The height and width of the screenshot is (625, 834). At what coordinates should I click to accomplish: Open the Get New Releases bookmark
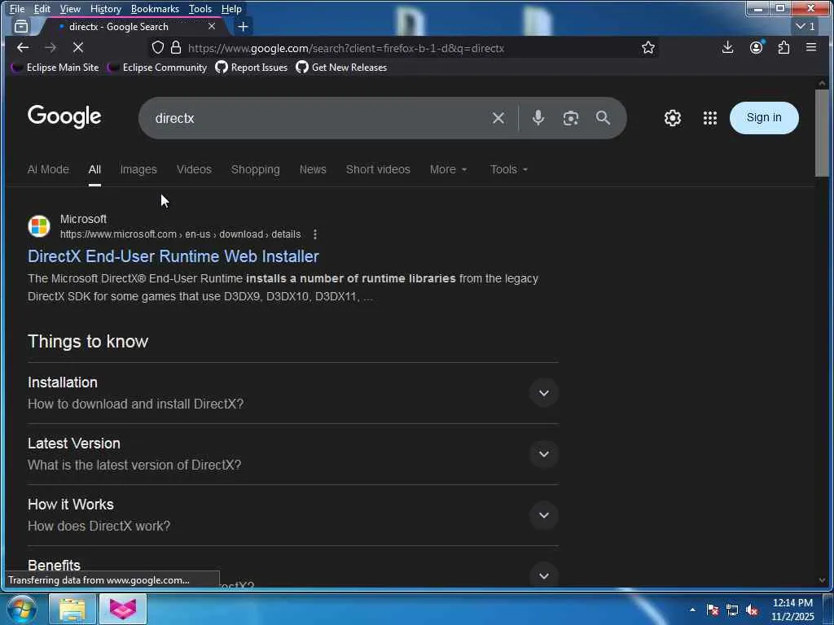[341, 68]
